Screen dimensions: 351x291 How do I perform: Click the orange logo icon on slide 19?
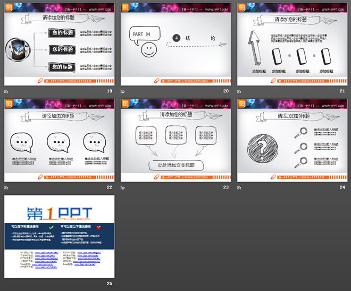pyautogui.click(x=9, y=7)
